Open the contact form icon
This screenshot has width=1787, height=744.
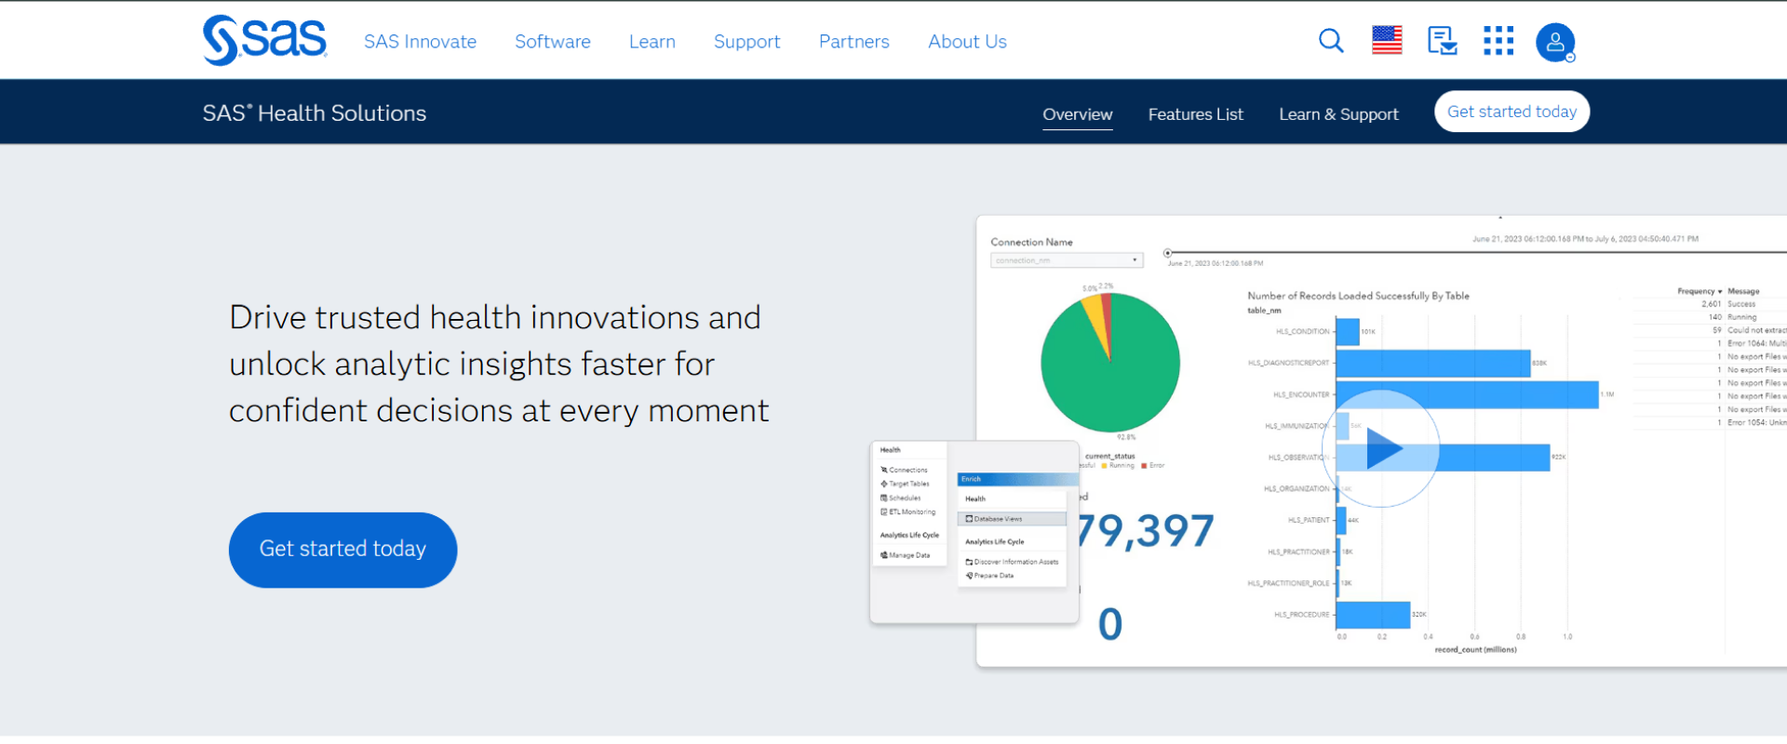pyautogui.click(x=1443, y=41)
